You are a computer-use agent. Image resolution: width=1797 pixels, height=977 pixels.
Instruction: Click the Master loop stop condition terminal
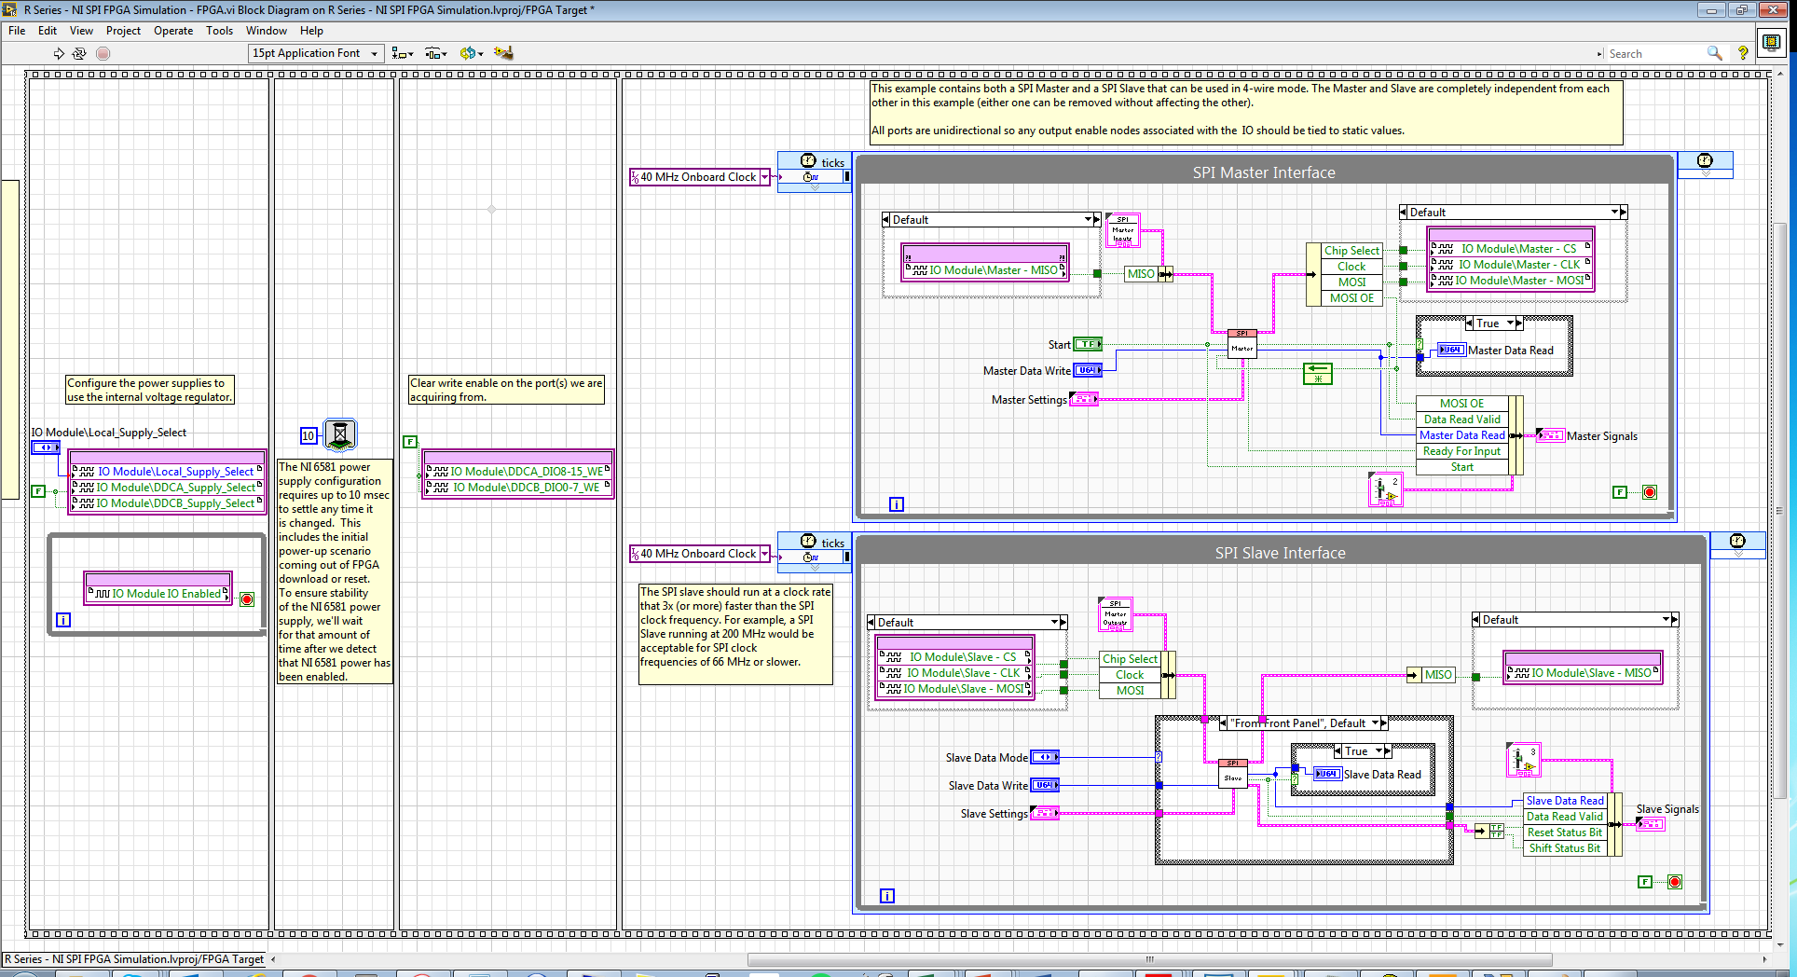(1650, 492)
